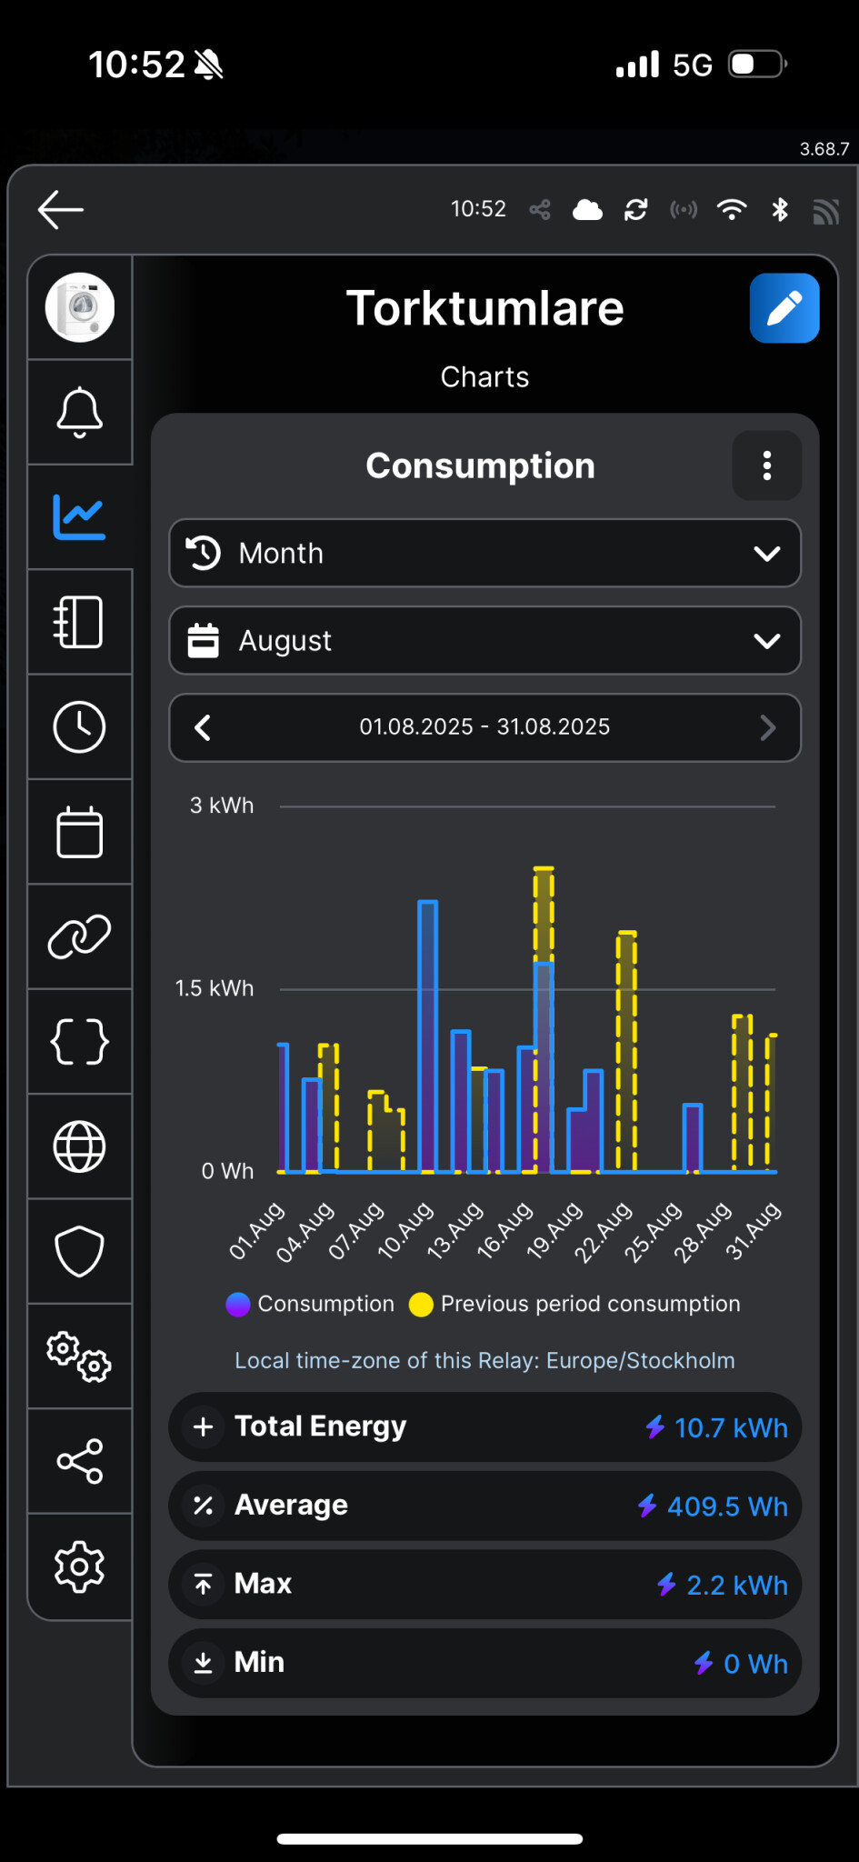Click the blue pencil edit button

click(784, 308)
